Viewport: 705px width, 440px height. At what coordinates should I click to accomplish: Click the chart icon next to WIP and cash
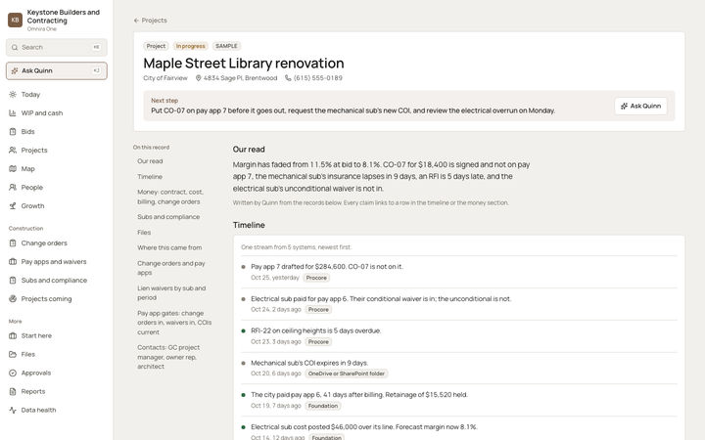13,113
